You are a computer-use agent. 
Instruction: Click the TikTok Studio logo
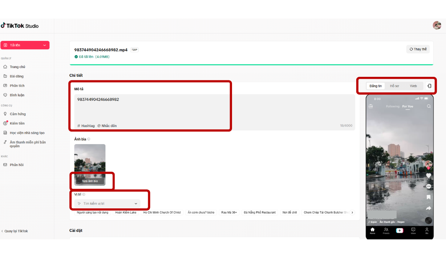[20, 26]
